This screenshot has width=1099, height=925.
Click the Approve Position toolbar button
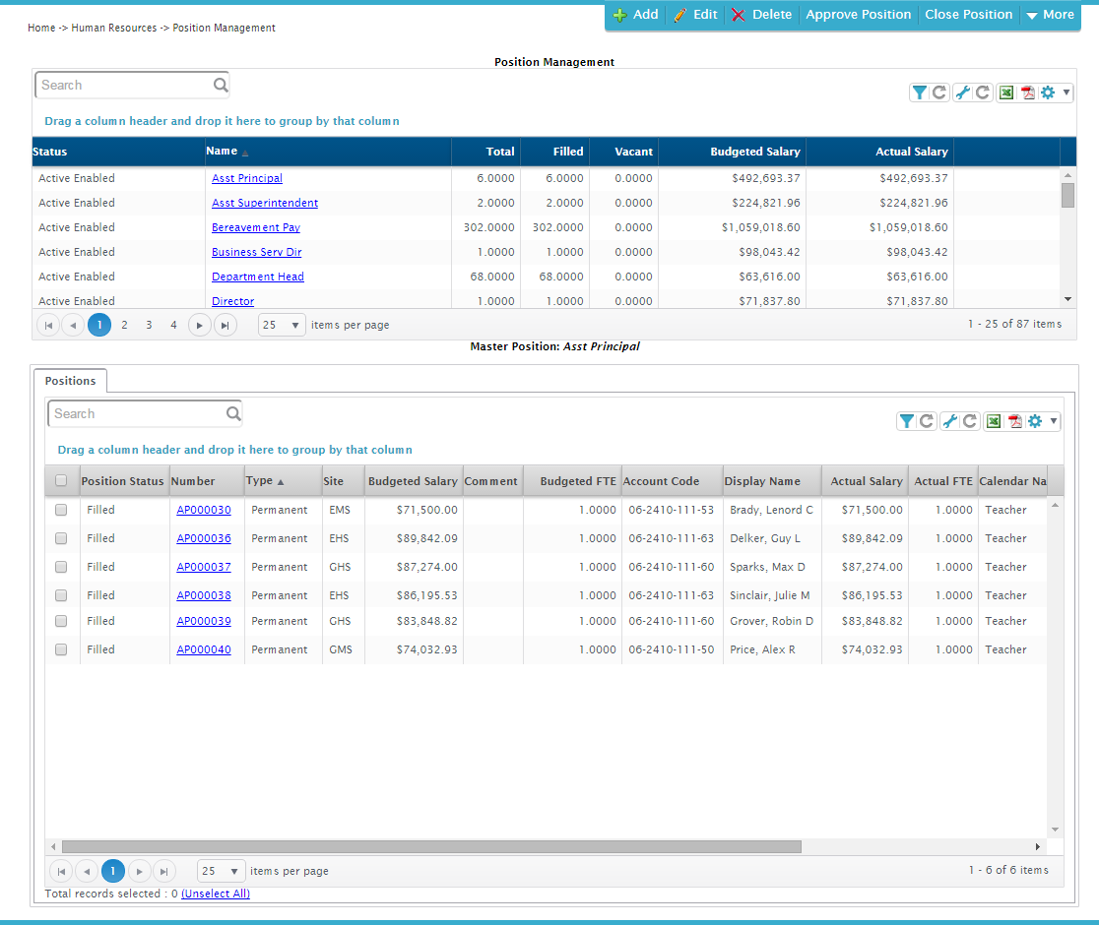tap(858, 15)
